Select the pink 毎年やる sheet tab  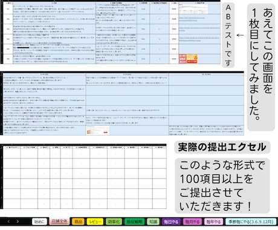point(213,222)
